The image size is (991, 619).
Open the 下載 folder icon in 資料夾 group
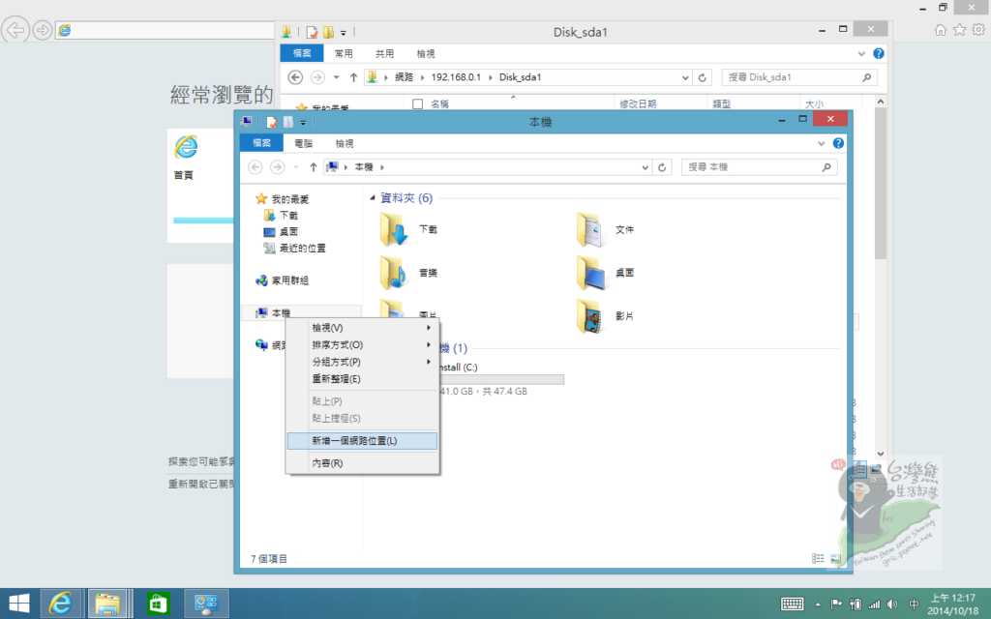(x=395, y=229)
